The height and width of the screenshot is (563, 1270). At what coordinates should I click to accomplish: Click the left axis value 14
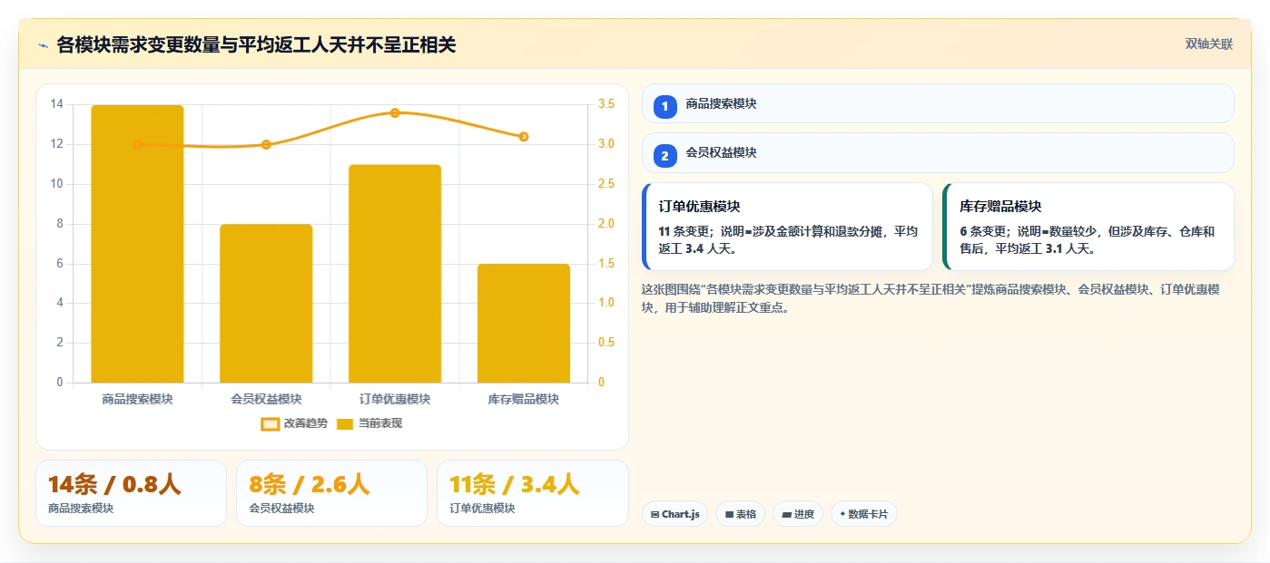[57, 104]
